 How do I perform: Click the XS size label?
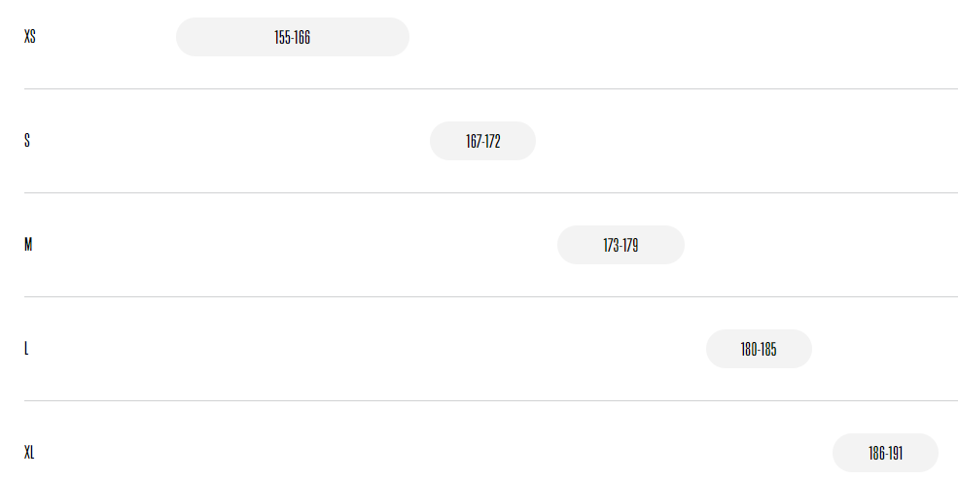(30, 37)
